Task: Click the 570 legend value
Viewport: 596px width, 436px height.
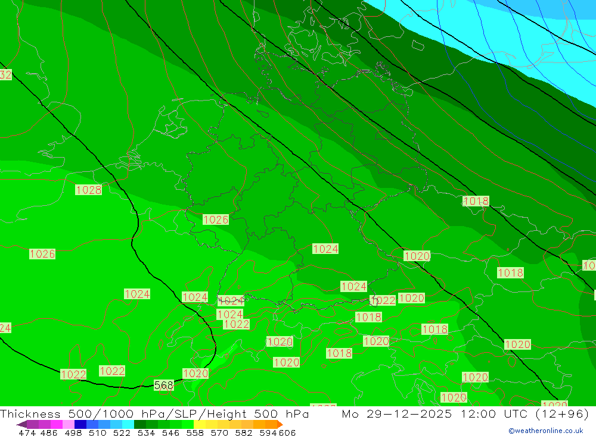Action: pyautogui.click(x=219, y=433)
